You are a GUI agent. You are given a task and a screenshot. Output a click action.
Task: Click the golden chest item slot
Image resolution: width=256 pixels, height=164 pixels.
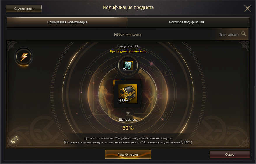[128, 94]
